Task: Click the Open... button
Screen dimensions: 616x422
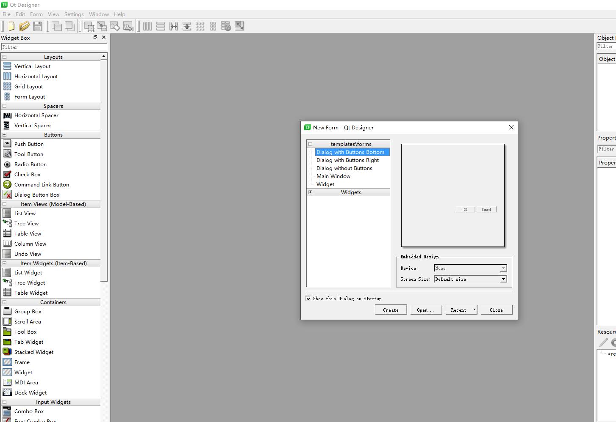Action: [x=426, y=310]
